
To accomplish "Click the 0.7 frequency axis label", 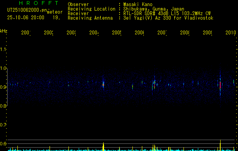I will [3, 125].
